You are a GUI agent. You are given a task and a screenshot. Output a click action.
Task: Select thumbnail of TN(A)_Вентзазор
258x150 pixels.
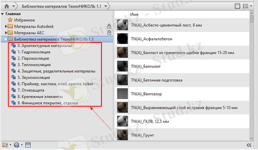pyautogui.click(x=122, y=94)
